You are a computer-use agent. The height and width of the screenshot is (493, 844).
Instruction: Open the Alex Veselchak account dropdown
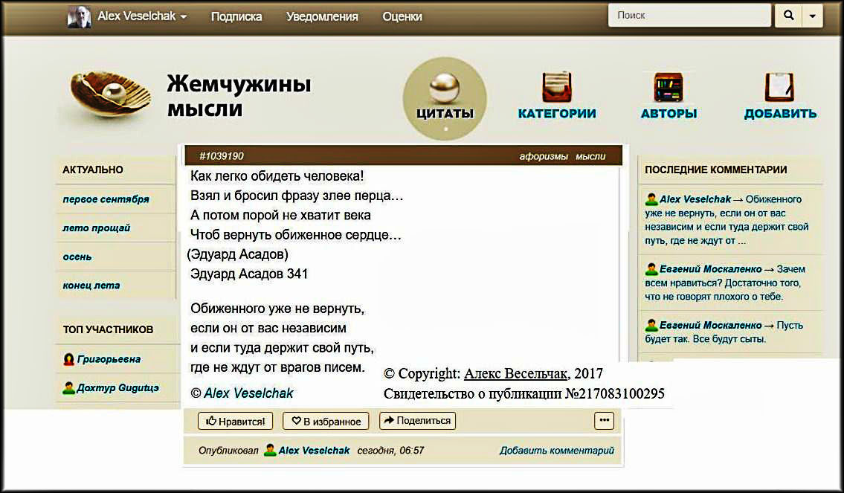(142, 16)
